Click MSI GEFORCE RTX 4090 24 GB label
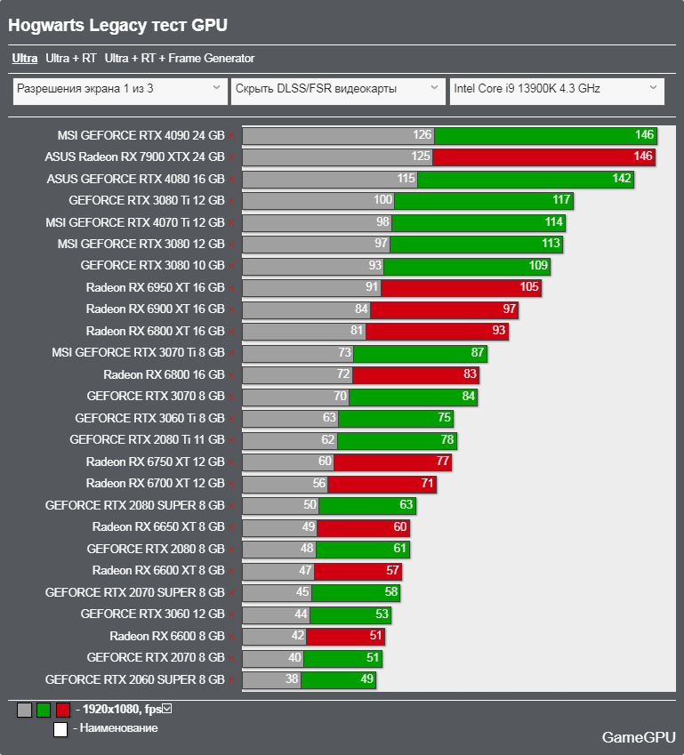Viewport: 684px width, 755px height. click(x=141, y=136)
